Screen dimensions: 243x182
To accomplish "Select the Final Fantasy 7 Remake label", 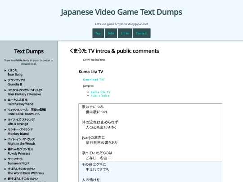I will (x=24, y=94).
